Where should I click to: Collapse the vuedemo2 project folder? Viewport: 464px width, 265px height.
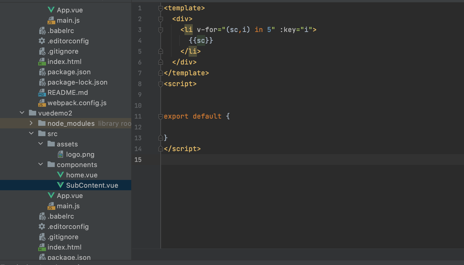[x=22, y=113]
